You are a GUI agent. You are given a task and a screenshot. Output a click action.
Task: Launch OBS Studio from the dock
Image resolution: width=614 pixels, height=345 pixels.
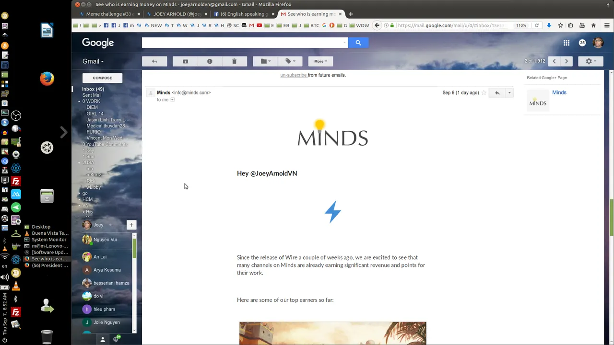pos(16,115)
